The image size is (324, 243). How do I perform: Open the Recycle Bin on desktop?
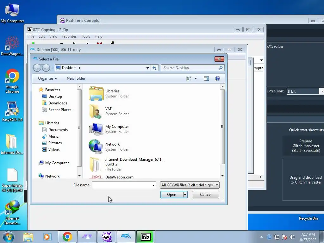[x=308, y=218]
